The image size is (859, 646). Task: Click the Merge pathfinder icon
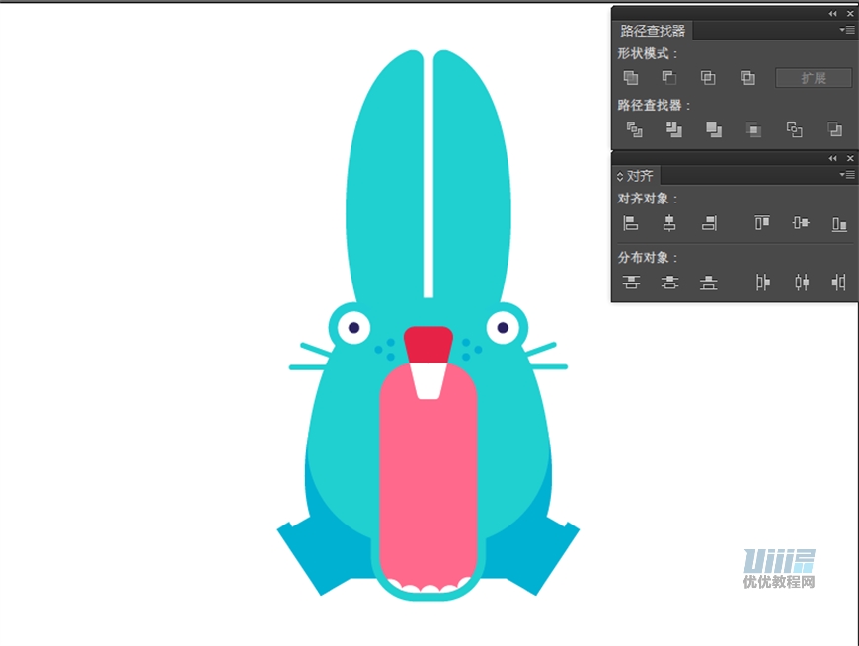(713, 129)
